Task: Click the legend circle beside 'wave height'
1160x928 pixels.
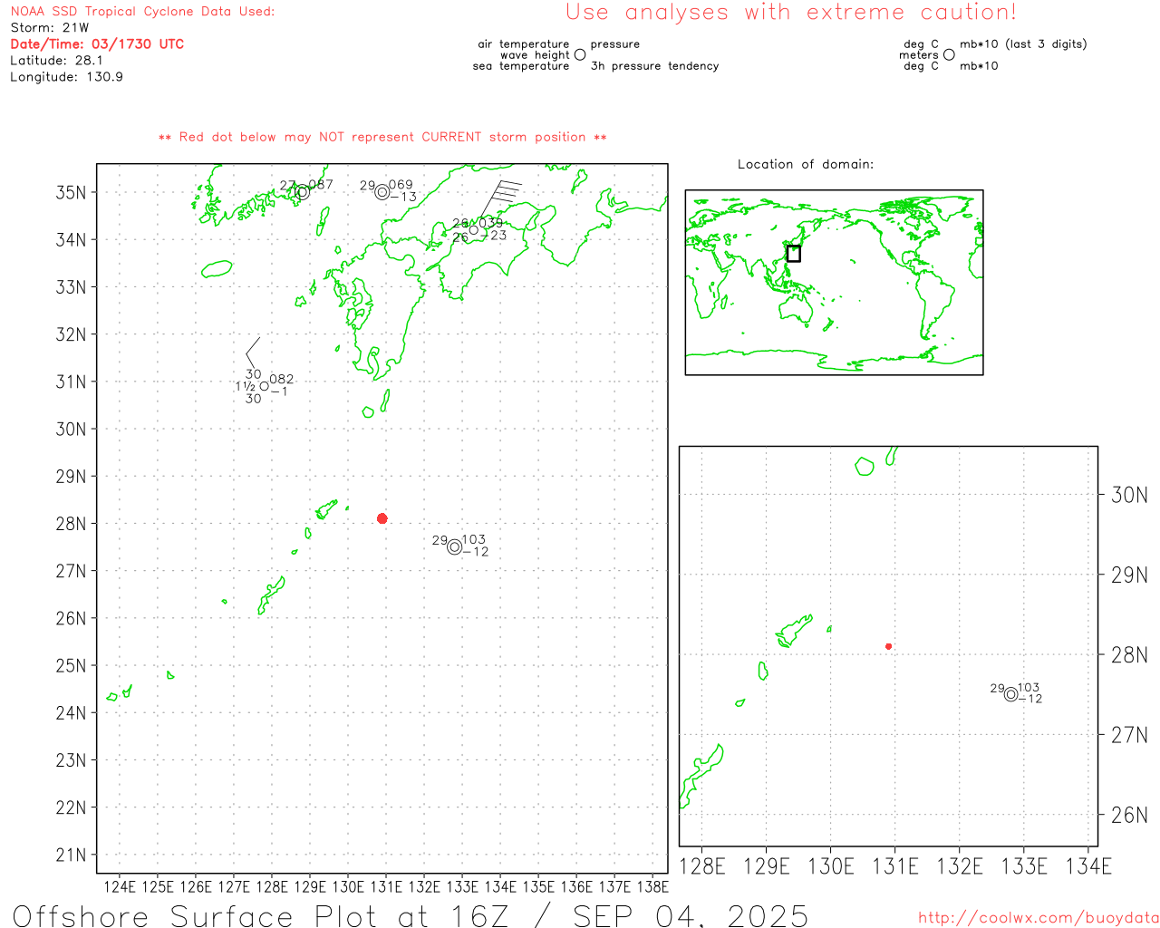Action: click(580, 54)
